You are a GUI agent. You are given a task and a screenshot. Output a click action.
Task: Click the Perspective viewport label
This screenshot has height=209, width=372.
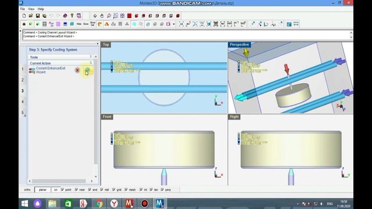[x=239, y=45]
